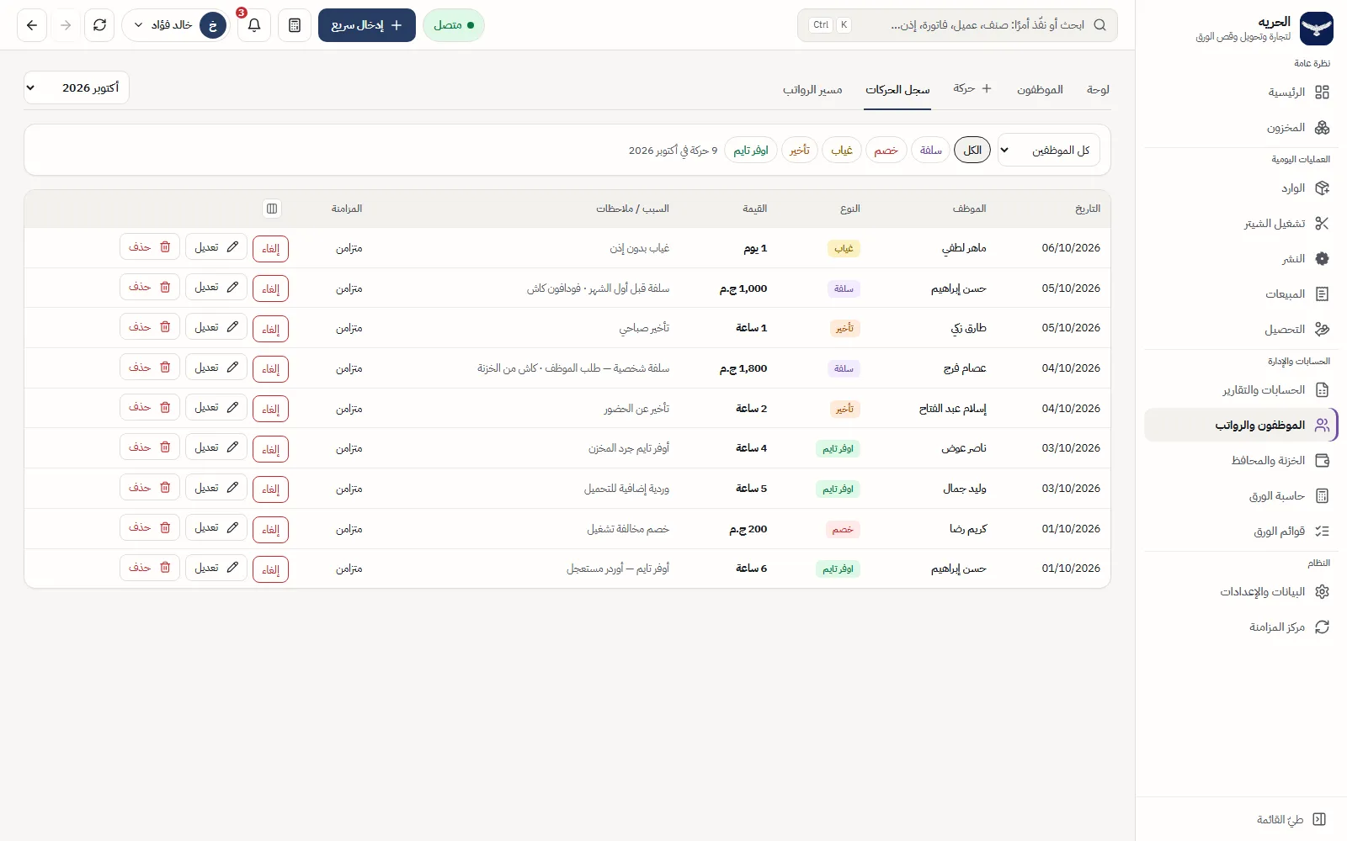
Task: Click 1,800 ج.م value for عصام فرج
Action: 743,368
